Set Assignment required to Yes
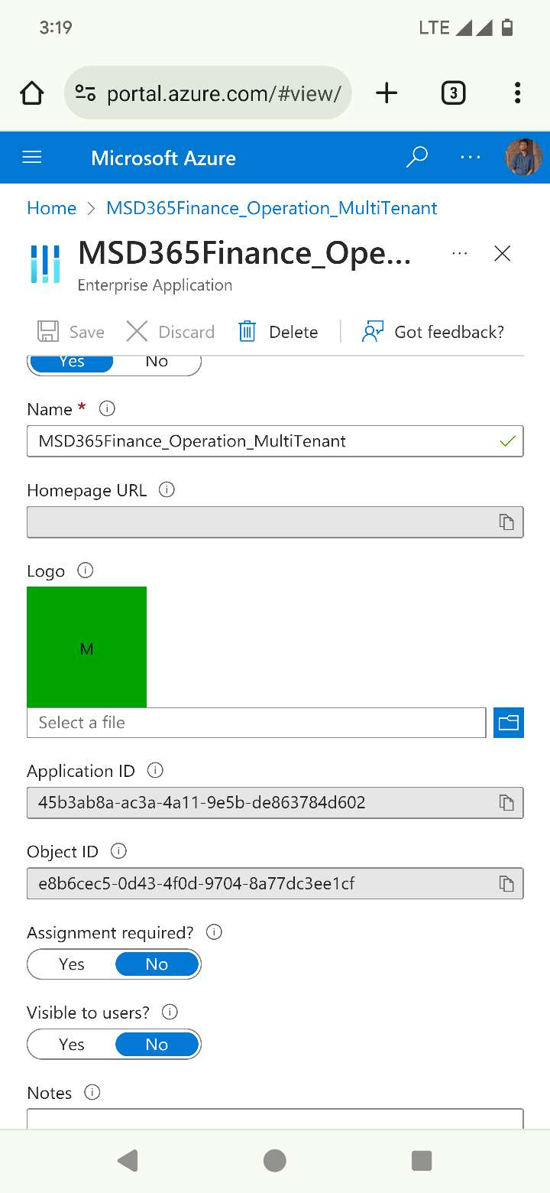Screen dimensions: 550x1193 72,964
